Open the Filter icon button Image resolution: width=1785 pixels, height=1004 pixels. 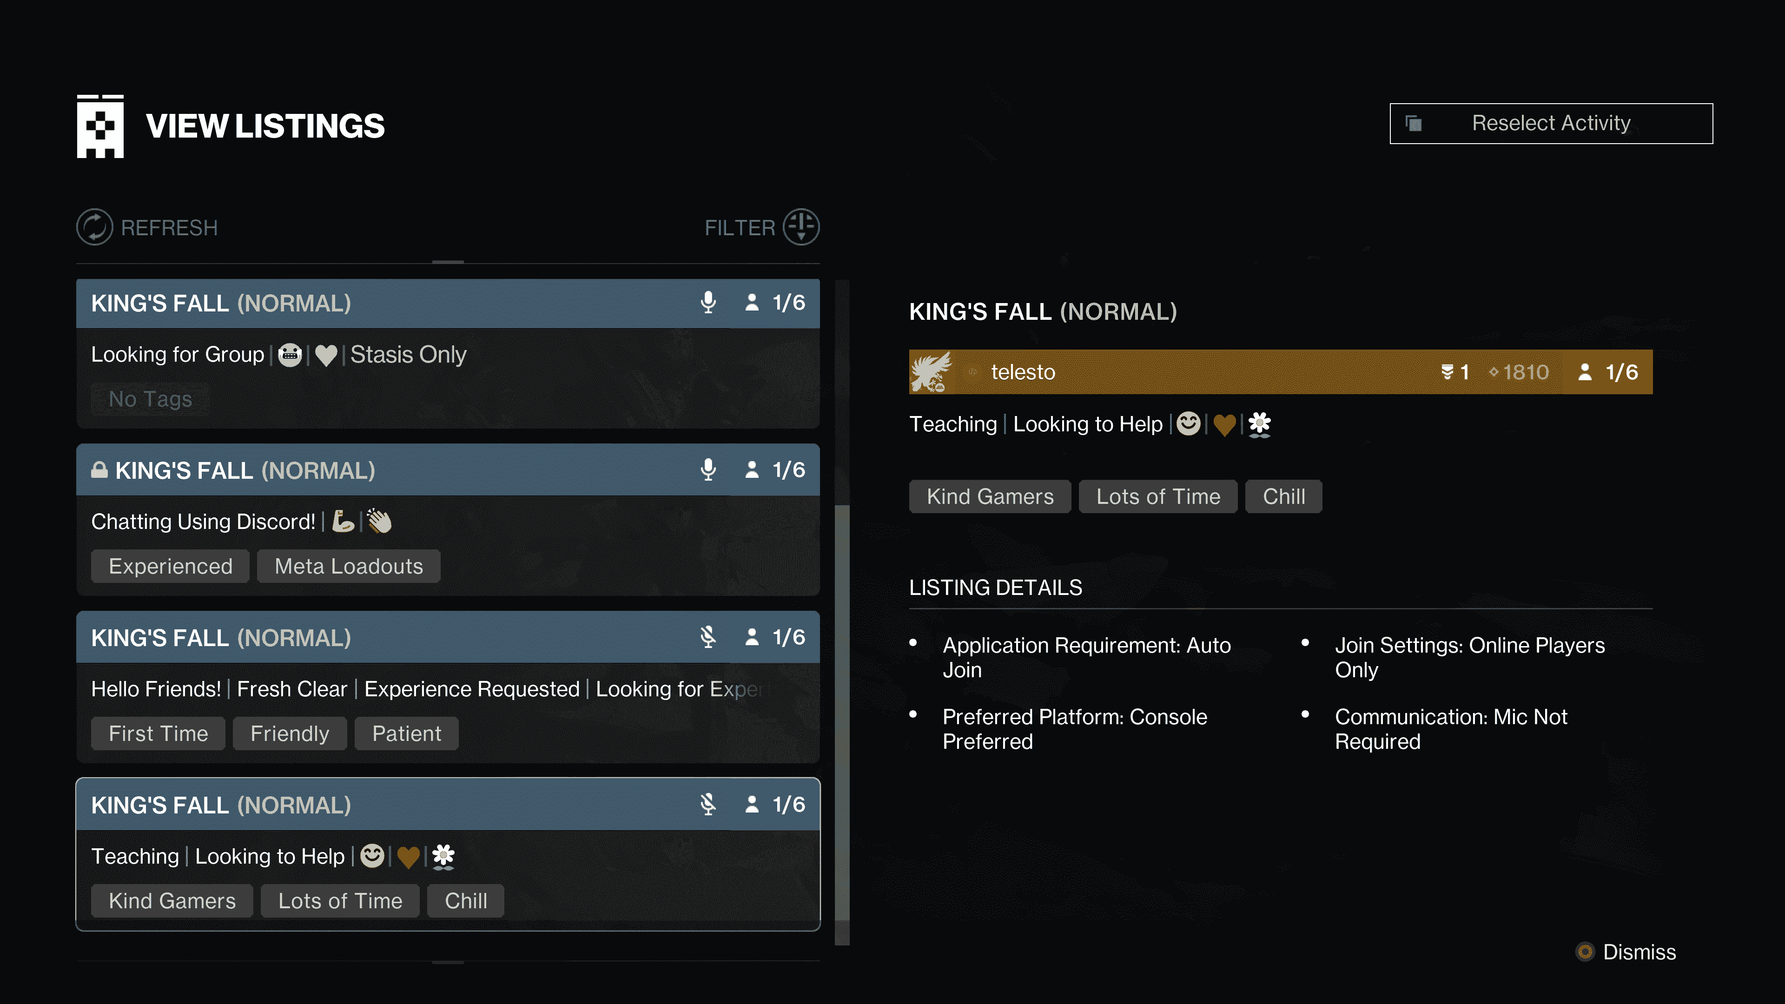point(801,227)
